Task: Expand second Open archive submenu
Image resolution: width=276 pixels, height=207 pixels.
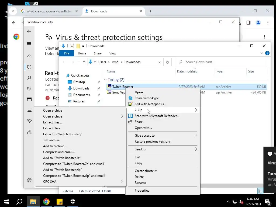Action: click(x=122, y=116)
